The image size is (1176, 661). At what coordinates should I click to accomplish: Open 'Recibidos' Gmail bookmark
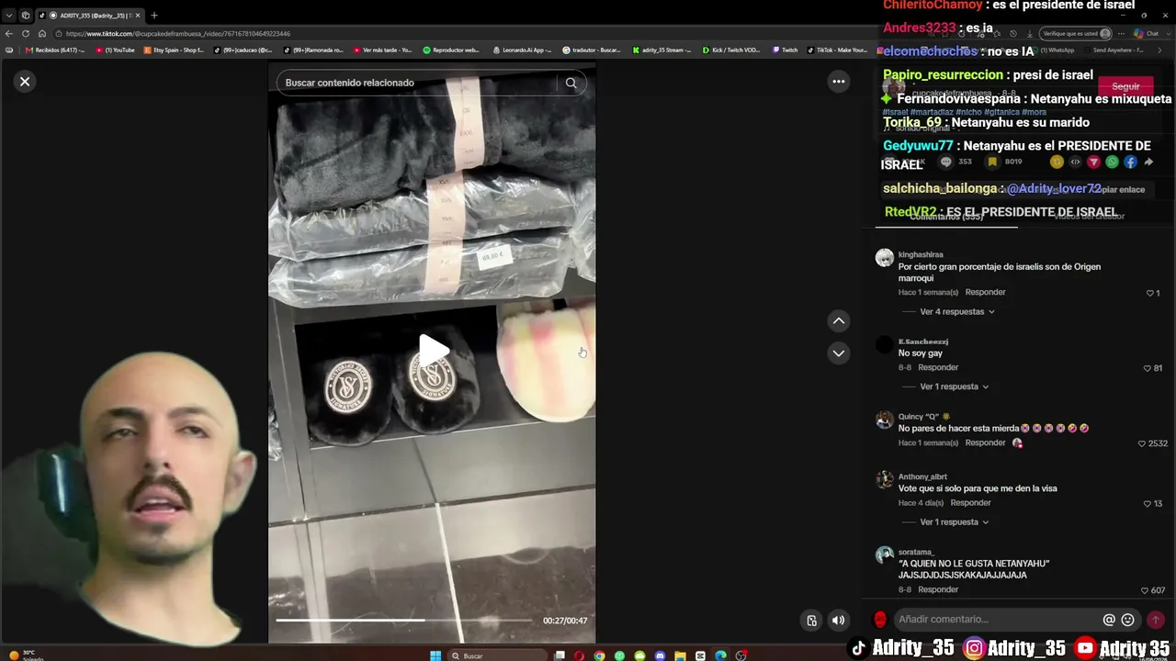point(55,50)
